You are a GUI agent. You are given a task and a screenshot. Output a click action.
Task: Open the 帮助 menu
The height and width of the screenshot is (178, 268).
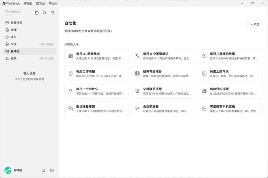point(53,4)
